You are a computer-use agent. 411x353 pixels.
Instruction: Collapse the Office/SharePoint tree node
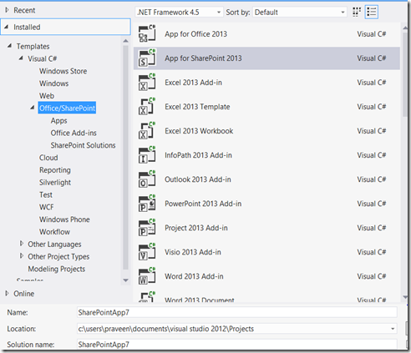click(33, 108)
